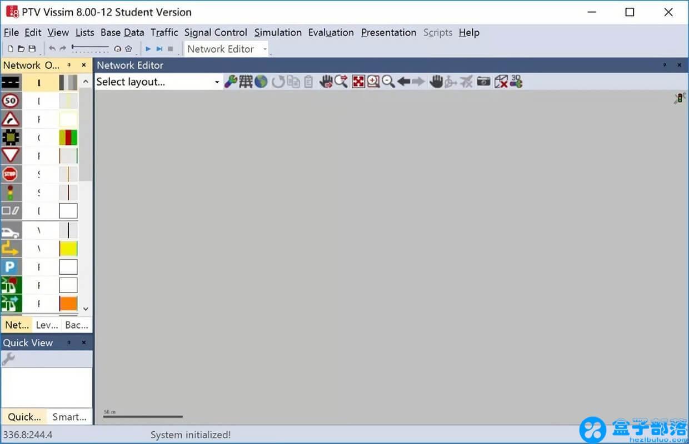
Task: Zoom out of the network
Action: [x=388, y=82]
